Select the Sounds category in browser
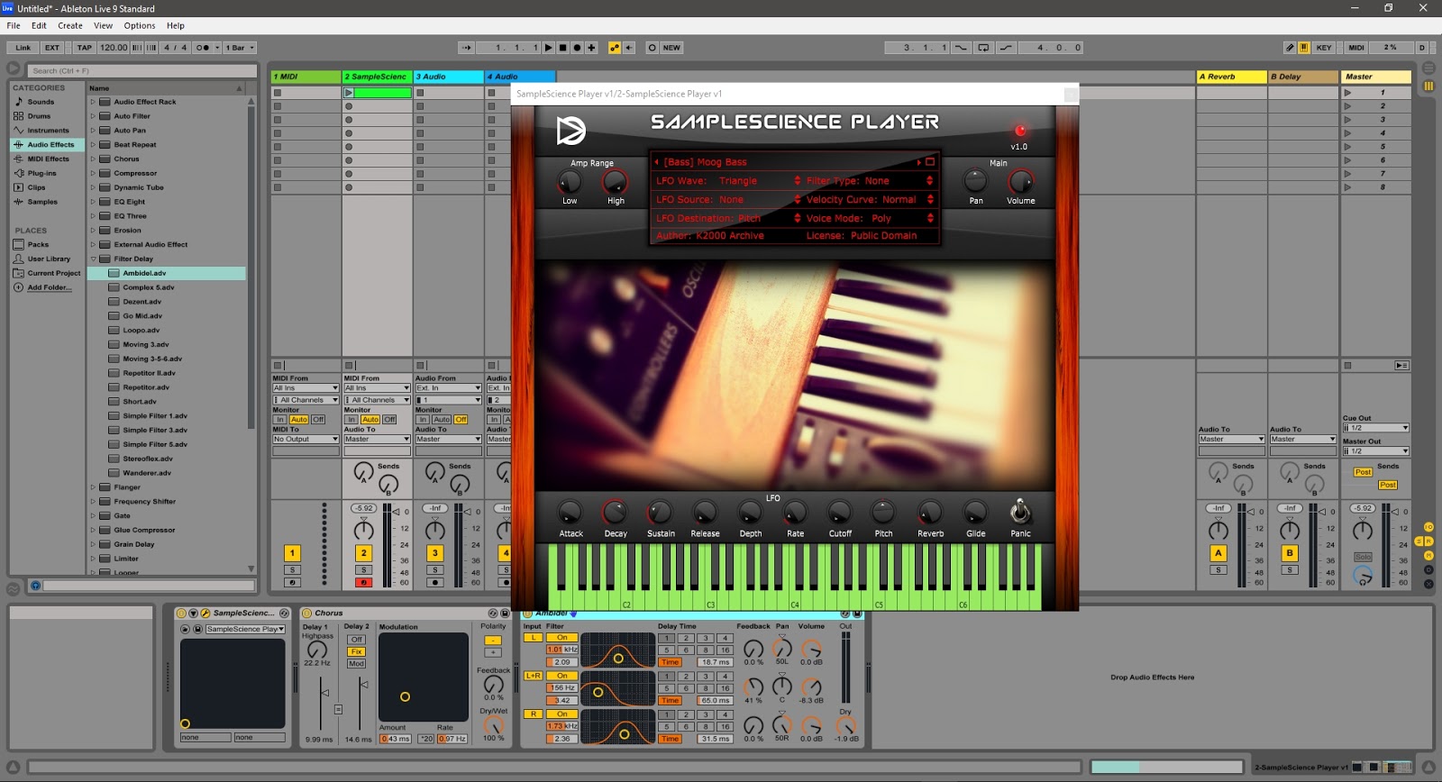 coord(41,102)
